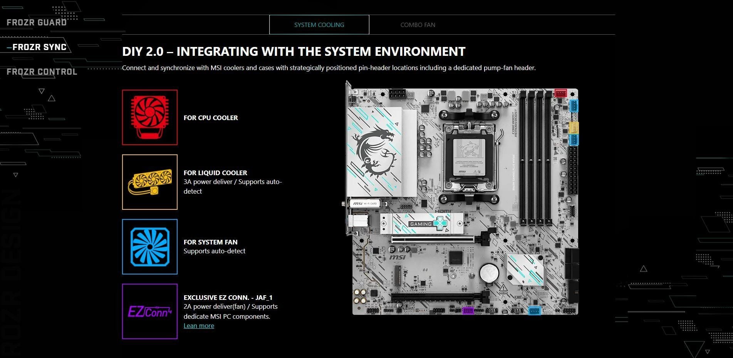The image size is (733, 358).
Task: Click the red CPU cooler icon
Action: (150, 117)
